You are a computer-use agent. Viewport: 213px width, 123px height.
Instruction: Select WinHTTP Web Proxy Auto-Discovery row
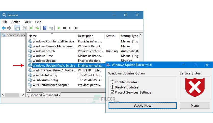pos(66,70)
